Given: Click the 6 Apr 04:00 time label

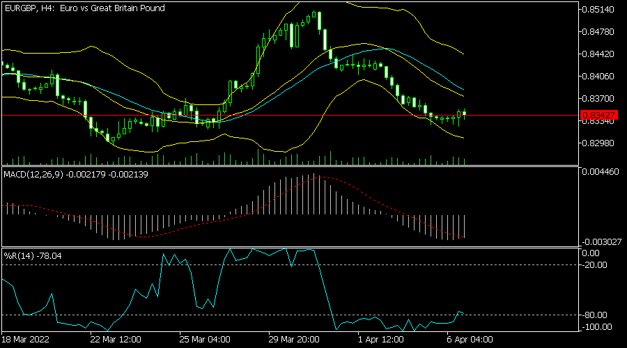Looking at the screenshot, I should 470,340.
